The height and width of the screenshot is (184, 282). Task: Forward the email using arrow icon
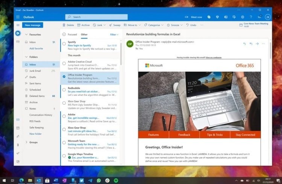(257, 44)
